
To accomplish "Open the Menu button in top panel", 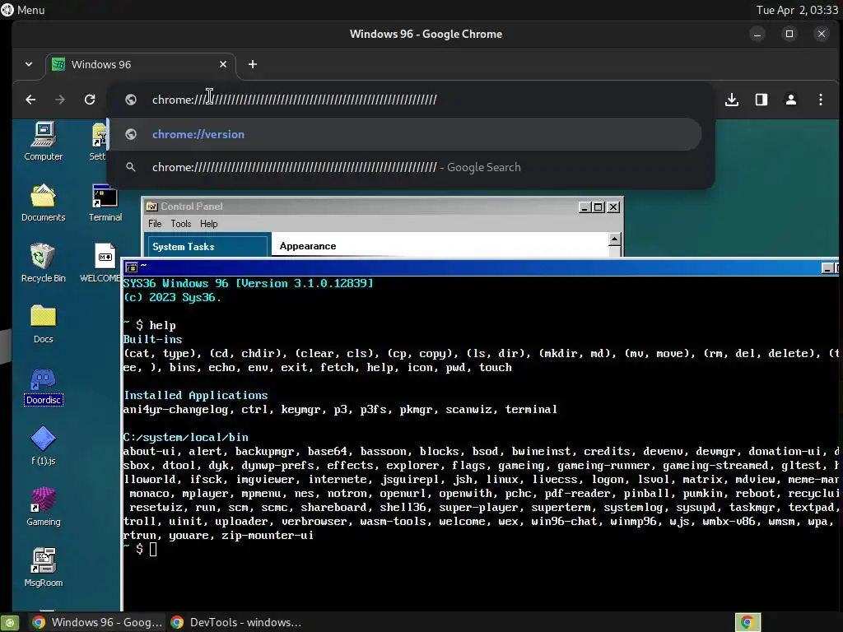I will click(x=23, y=10).
